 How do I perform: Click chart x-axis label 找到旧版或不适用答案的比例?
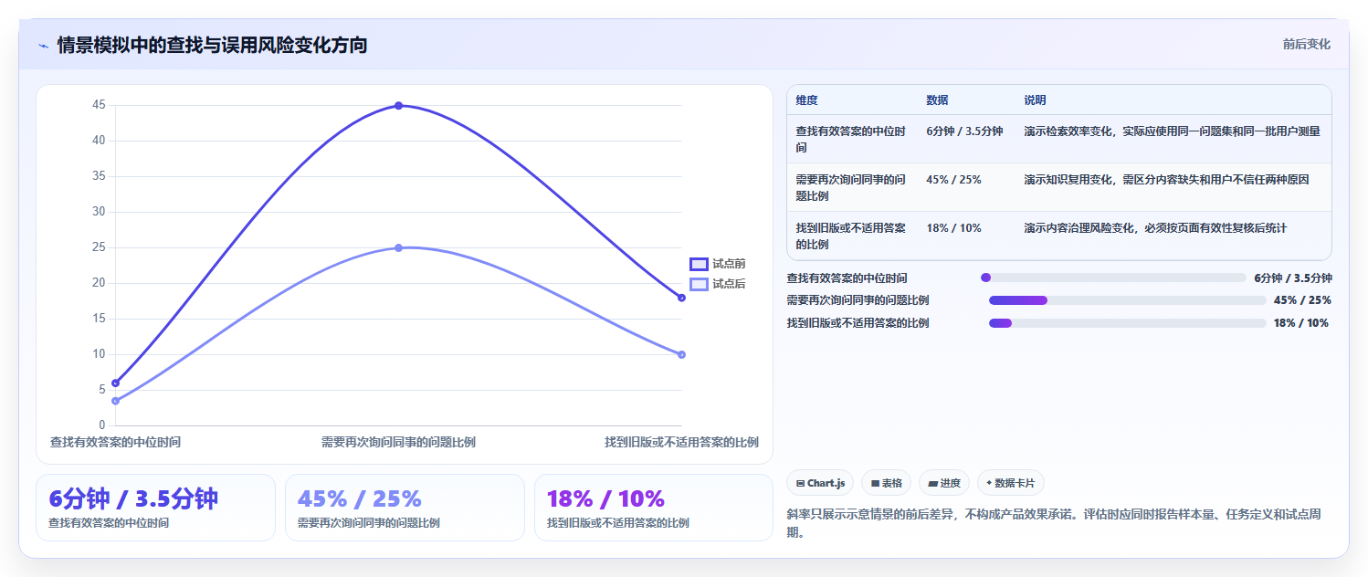click(681, 442)
